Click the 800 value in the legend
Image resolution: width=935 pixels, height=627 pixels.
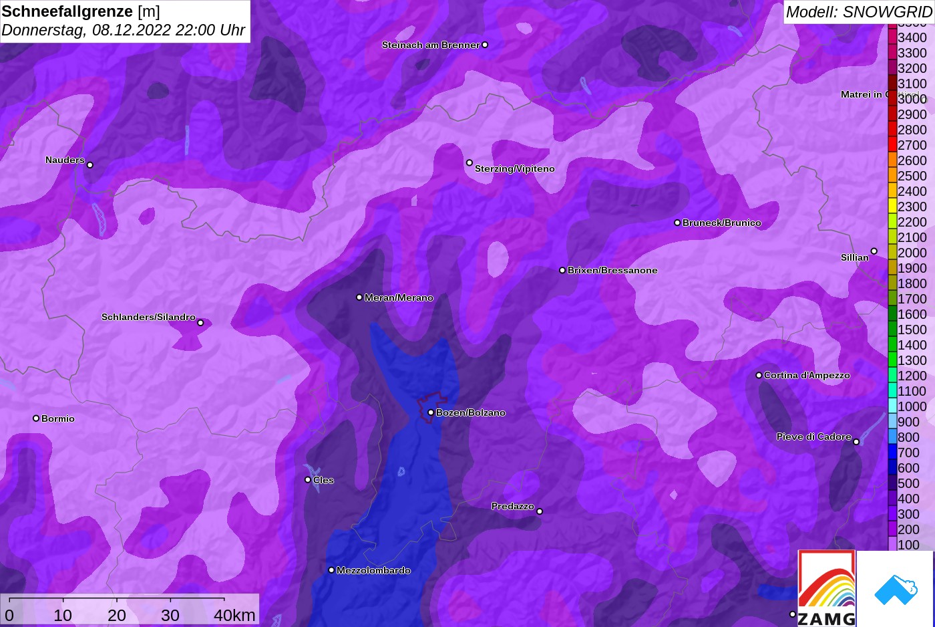click(908, 437)
